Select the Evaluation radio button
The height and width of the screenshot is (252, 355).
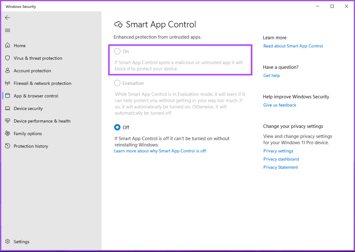tap(117, 83)
